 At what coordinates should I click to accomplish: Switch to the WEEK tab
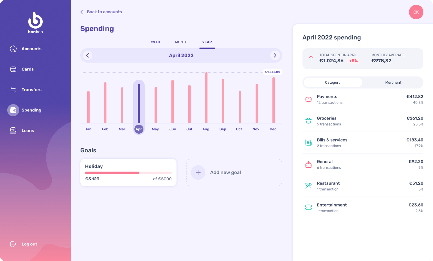(156, 42)
